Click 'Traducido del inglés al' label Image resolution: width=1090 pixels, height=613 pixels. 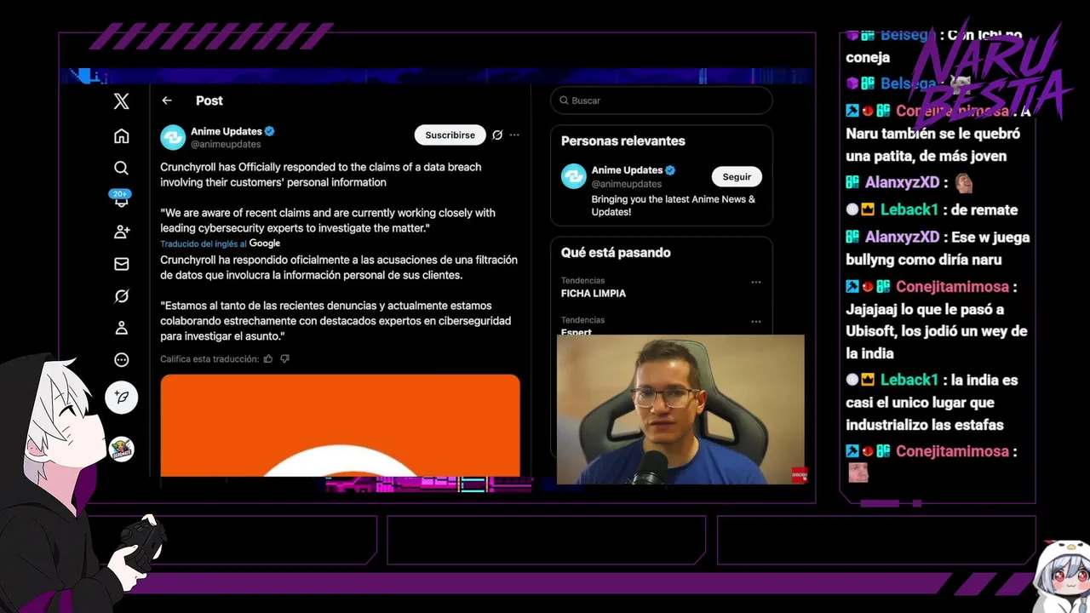(x=204, y=243)
